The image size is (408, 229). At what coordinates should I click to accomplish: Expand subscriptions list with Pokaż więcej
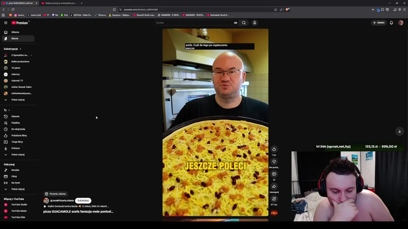point(18,100)
